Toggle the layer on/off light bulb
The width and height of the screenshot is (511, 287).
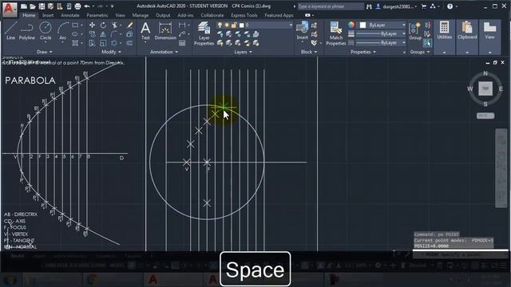(x=220, y=25)
